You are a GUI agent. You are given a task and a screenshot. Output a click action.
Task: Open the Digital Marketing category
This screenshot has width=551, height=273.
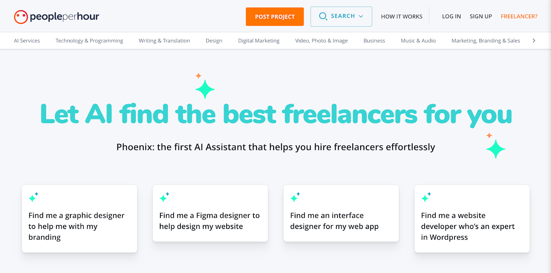click(259, 41)
